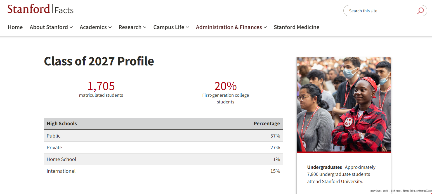Expand the About Stanford chevron

pos(71,27)
